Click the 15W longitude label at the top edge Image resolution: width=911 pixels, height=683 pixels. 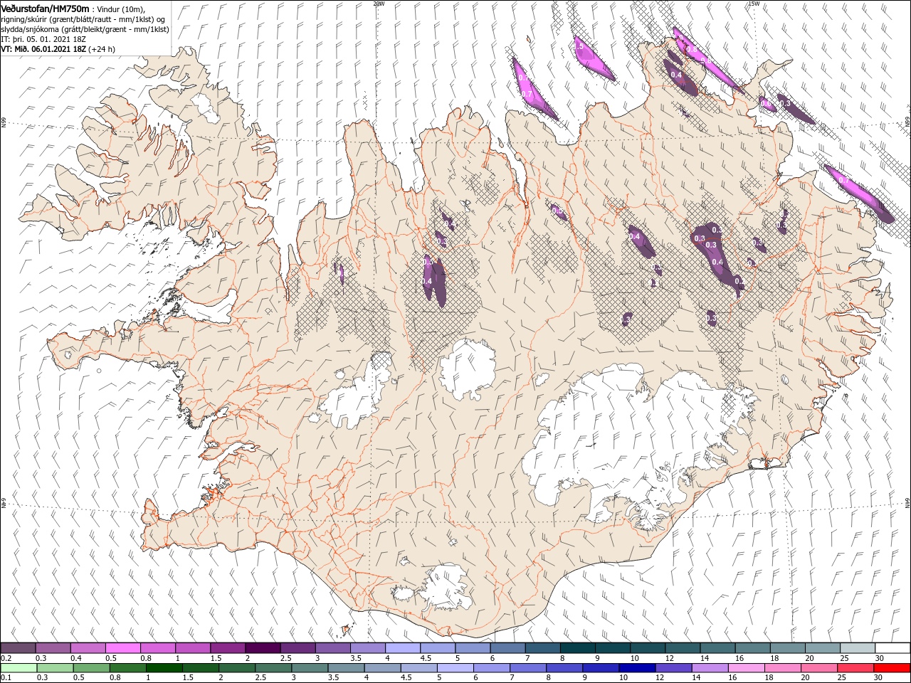click(754, 3)
